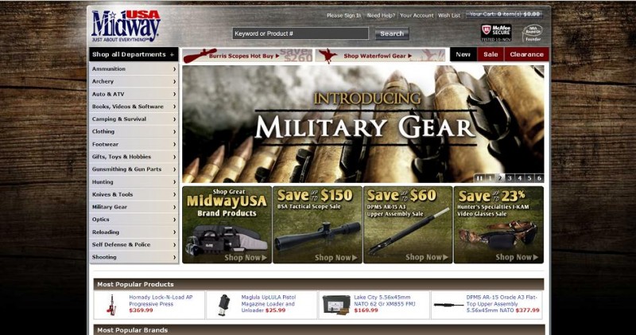The width and height of the screenshot is (636, 335).
Task: Expand the Camping & Survival arrow
Action: pos(174,119)
